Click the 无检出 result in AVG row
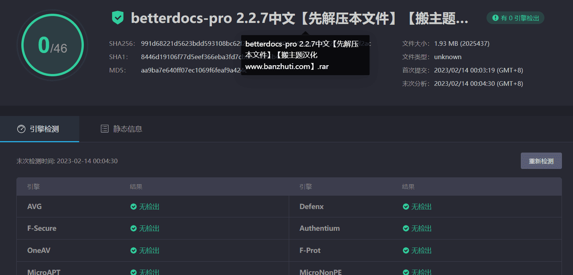Image resolution: width=573 pixels, height=275 pixels. click(x=149, y=206)
